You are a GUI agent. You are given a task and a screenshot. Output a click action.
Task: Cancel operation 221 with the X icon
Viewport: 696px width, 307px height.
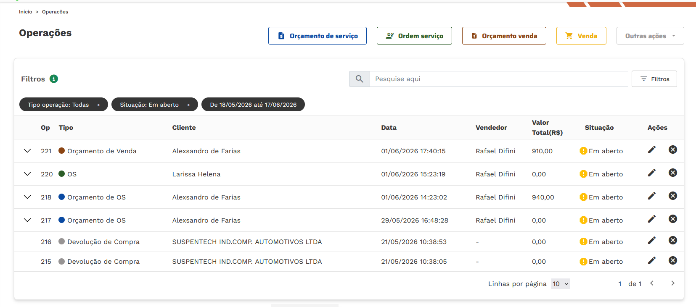click(x=673, y=150)
